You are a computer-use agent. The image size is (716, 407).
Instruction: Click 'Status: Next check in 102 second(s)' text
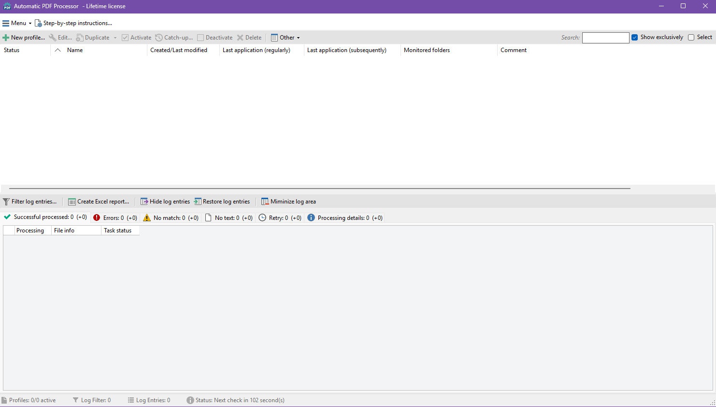tap(240, 400)
